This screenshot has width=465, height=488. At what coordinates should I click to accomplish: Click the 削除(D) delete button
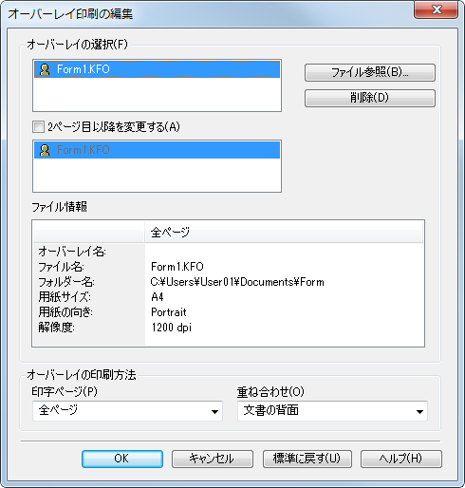[370, 98]
